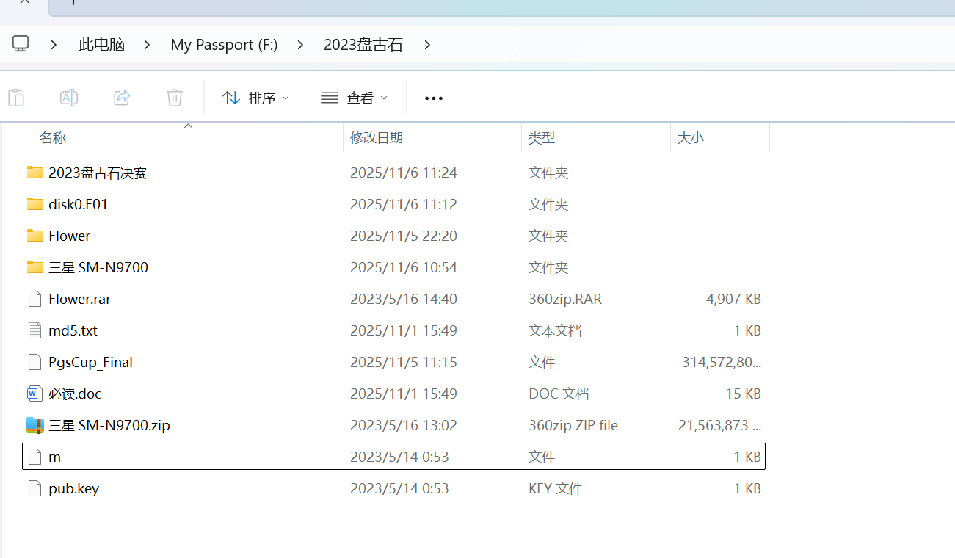Viewport: 955px width, 558px height.
Task: Click the computer monitor icon in address bar
Action: [21, 44]
